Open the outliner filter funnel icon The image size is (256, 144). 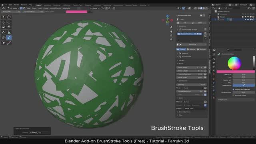coord(249,8)
